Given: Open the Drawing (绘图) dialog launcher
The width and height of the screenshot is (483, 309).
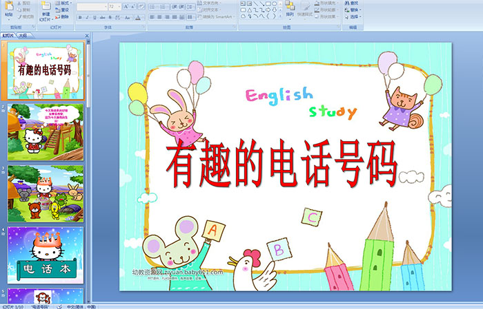Looking at the screenshot, I should 339,28.
